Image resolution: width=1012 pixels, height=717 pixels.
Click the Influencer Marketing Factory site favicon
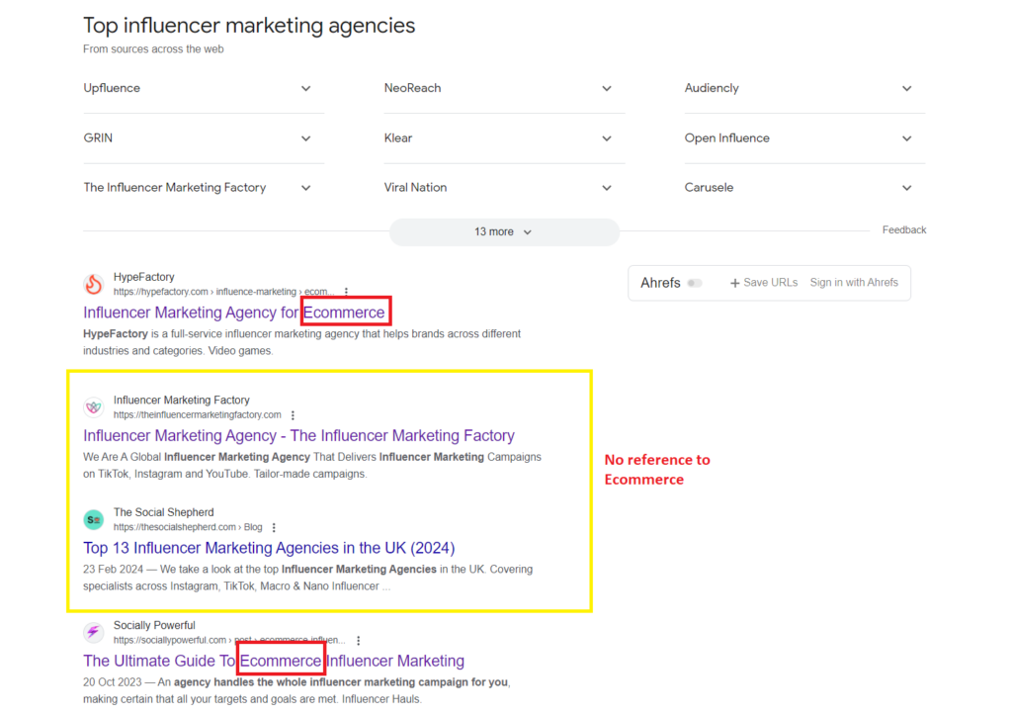[94, 406]
